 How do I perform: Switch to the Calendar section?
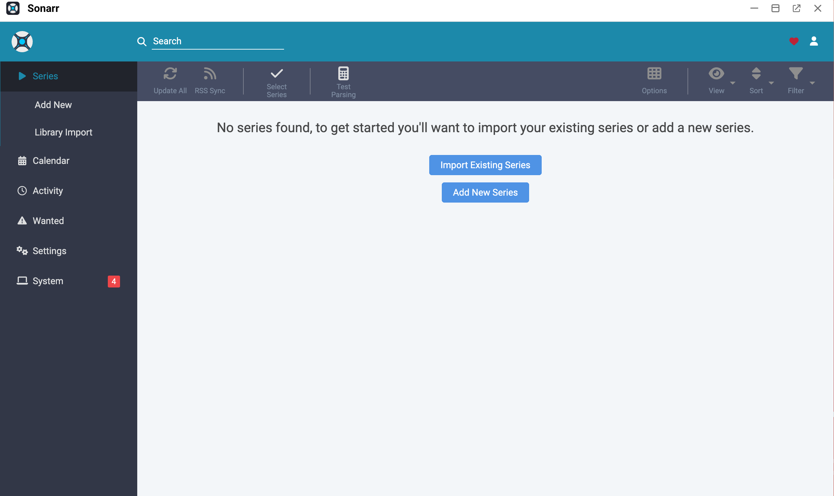(51, 160)
